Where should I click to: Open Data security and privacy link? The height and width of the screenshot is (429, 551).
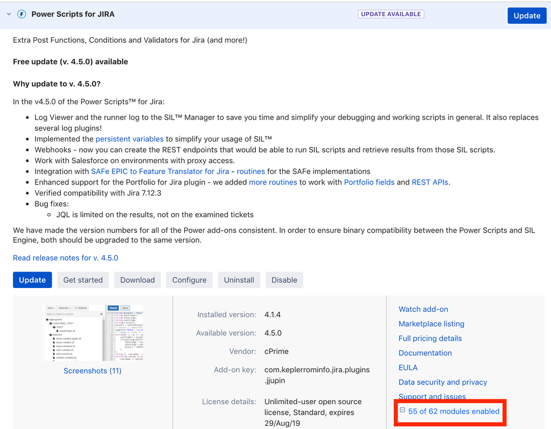[443, 382]
